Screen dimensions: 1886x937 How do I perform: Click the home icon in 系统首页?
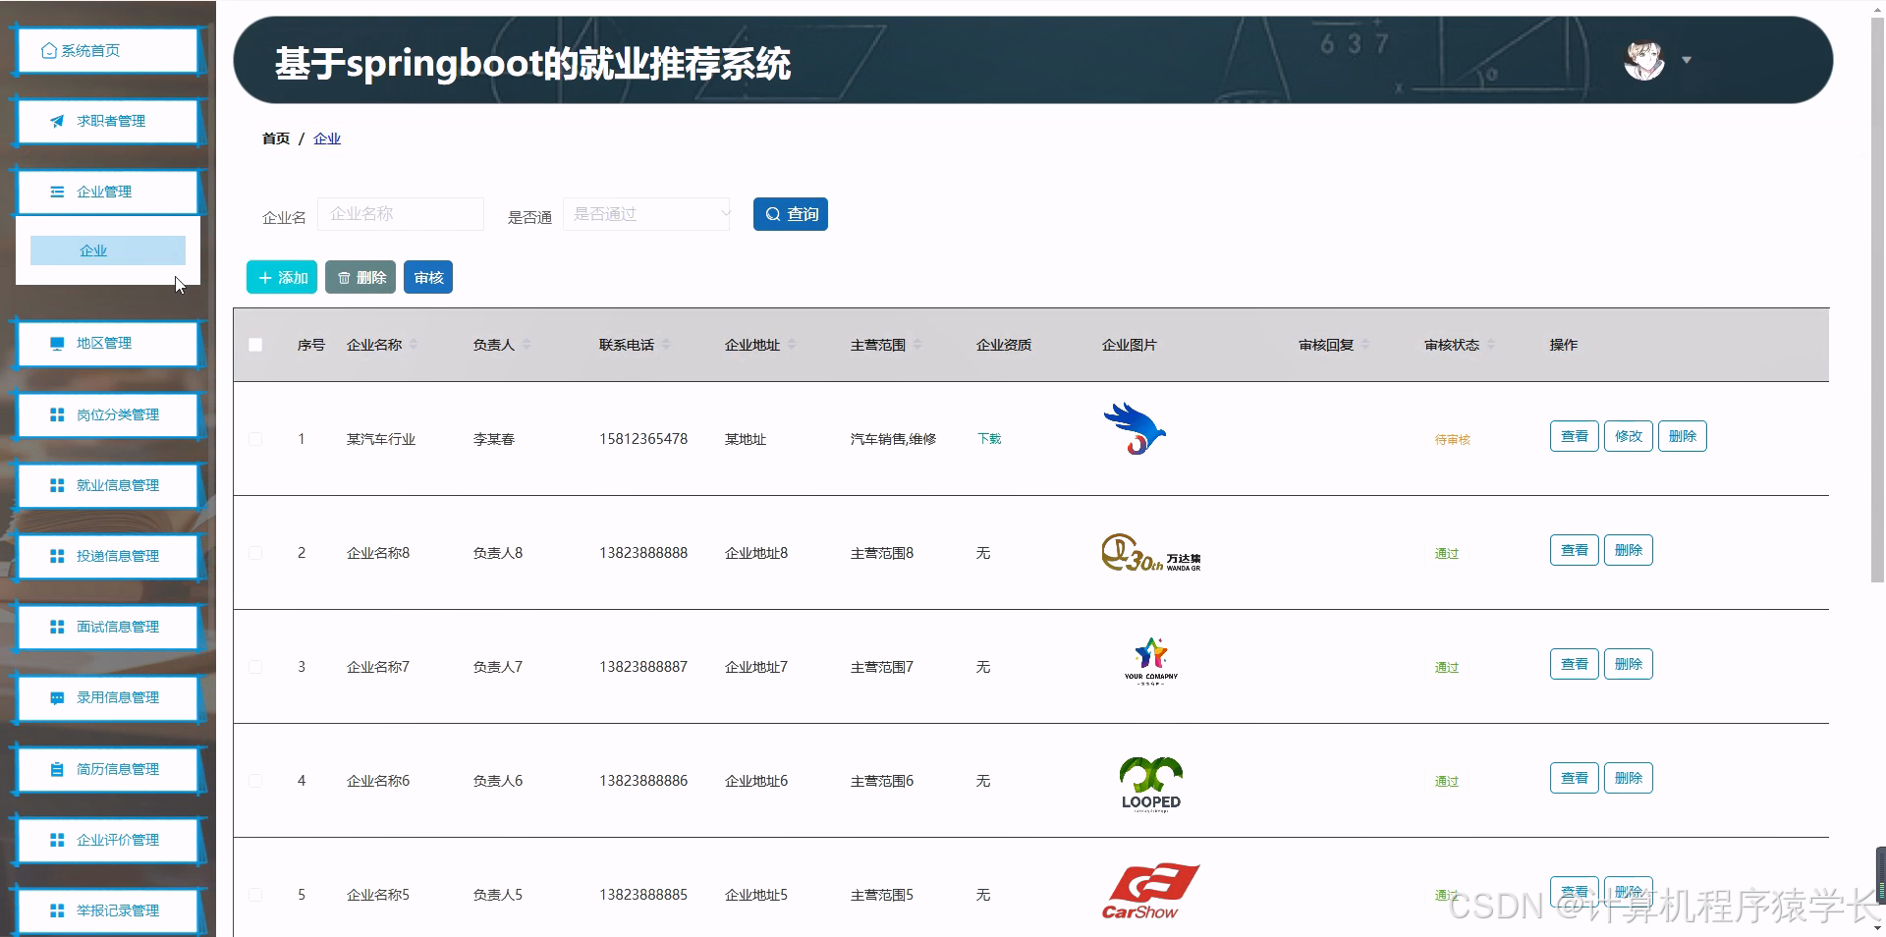[x=49, y=50]
